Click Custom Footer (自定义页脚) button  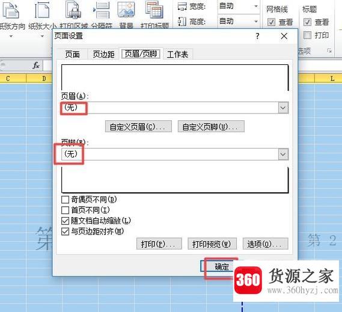click(x=211, y=127)
